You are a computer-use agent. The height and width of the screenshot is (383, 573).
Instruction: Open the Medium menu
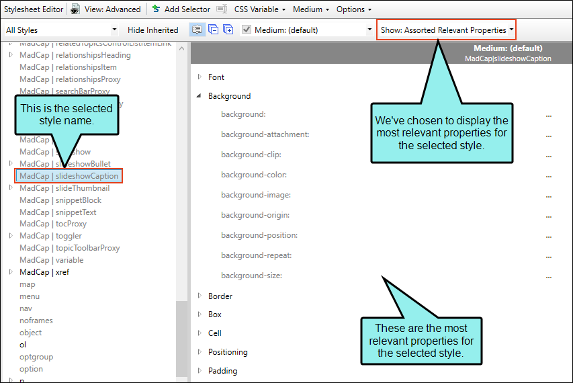(x=311, y=9)
